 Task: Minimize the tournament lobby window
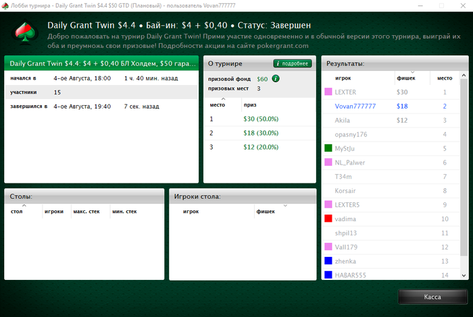(420, 5)
